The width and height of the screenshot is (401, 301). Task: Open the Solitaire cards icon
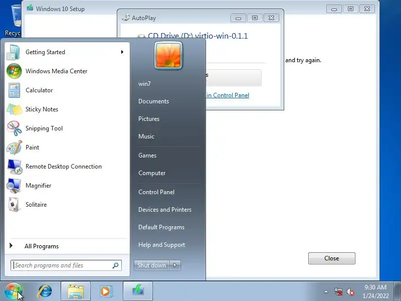click(x=14, y=205)
